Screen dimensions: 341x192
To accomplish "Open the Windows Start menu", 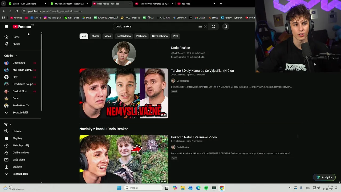I will coord(119,188).
